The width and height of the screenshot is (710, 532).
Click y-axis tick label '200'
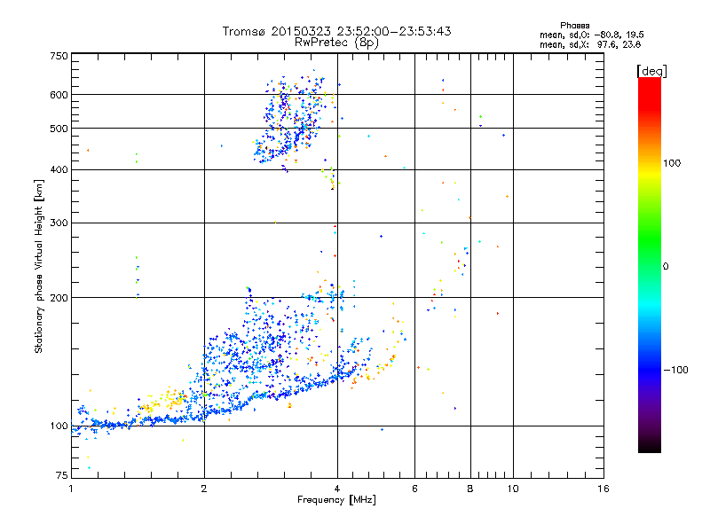59,298
